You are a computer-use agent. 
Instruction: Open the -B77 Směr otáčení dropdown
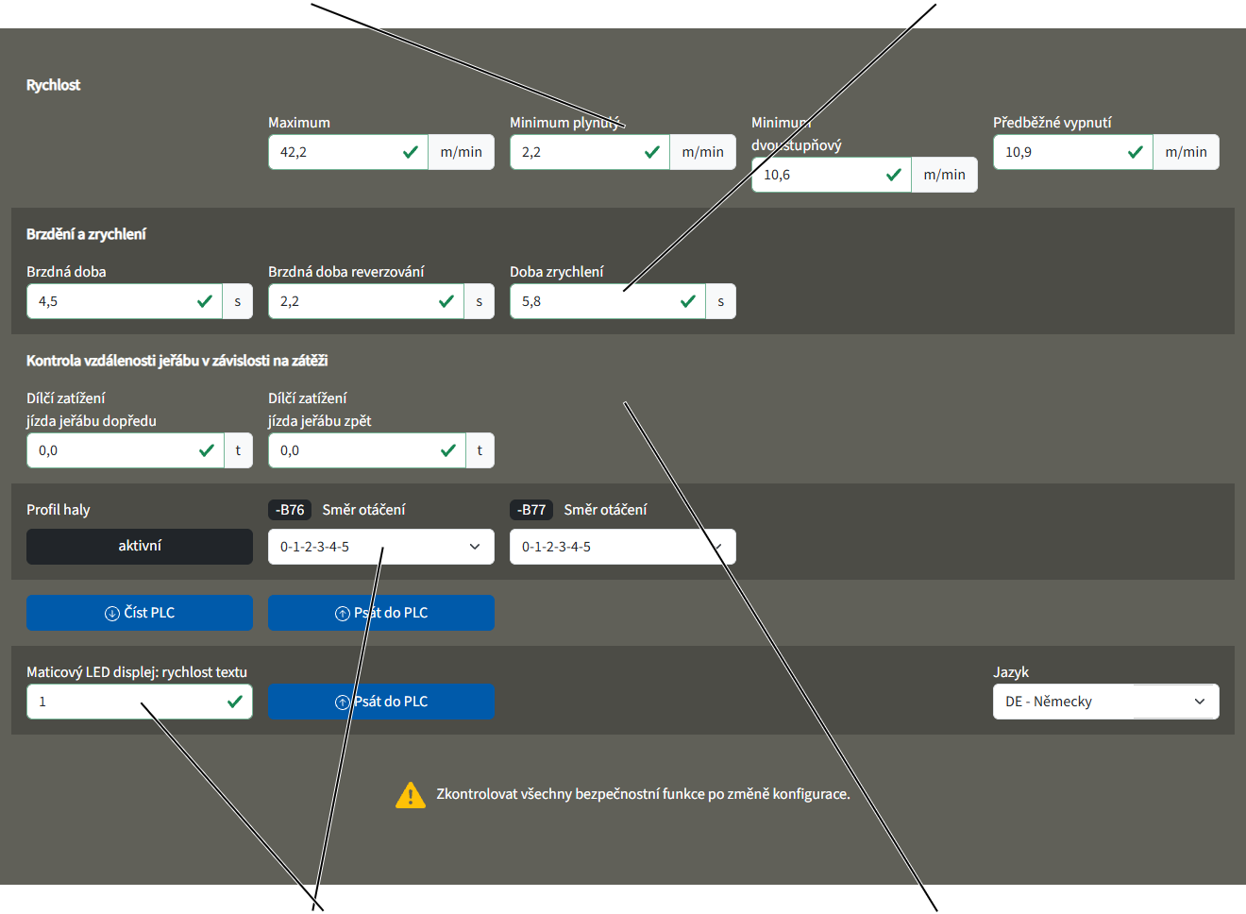pos(623,547)
